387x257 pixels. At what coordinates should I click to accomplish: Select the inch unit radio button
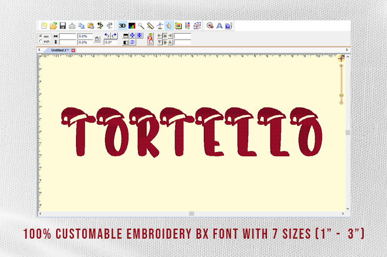click(41, 41)
